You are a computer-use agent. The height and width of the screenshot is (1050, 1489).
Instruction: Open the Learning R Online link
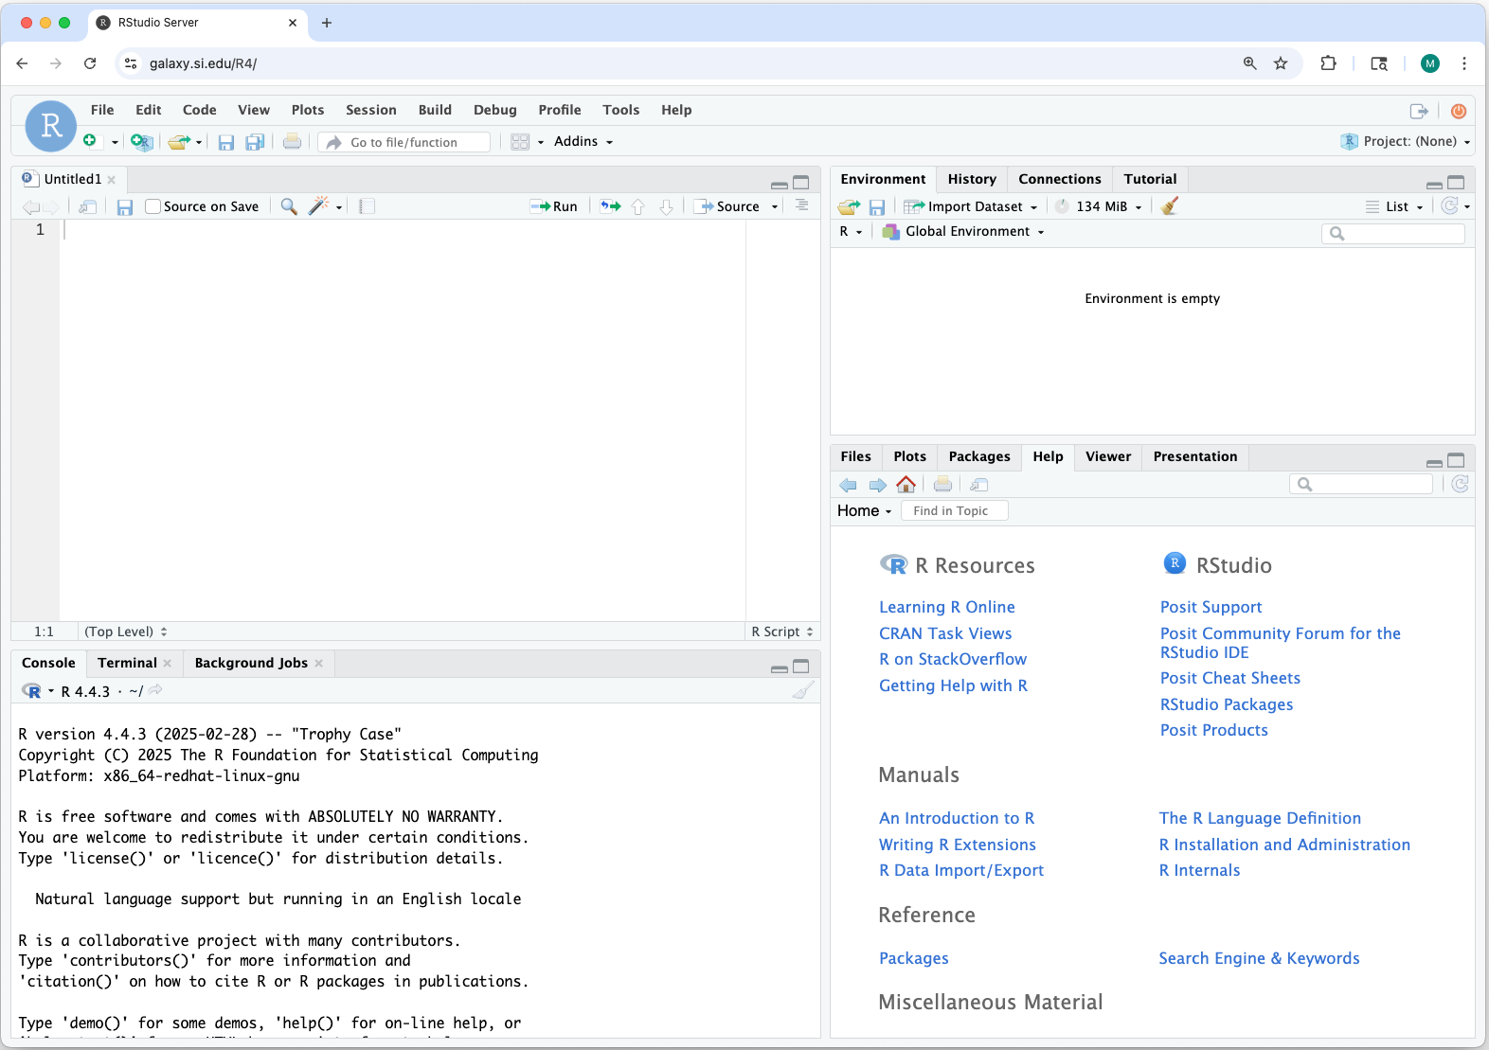tap(947, 607)
